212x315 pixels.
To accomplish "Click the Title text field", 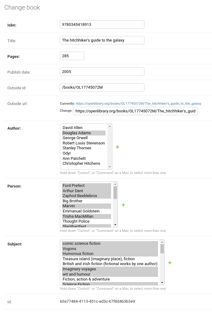I will (x=102, y=40).
